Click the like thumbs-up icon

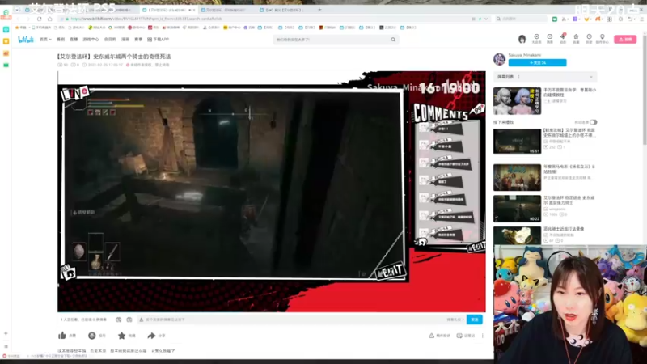click(62, 336)
